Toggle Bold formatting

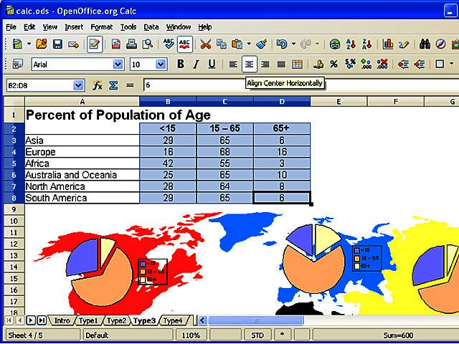pyautogui.click(x=181, y=64)
